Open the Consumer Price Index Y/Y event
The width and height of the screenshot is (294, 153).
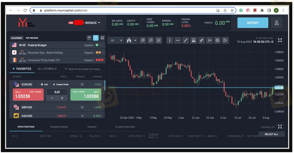pyautogui.click(x=57, y=60)
